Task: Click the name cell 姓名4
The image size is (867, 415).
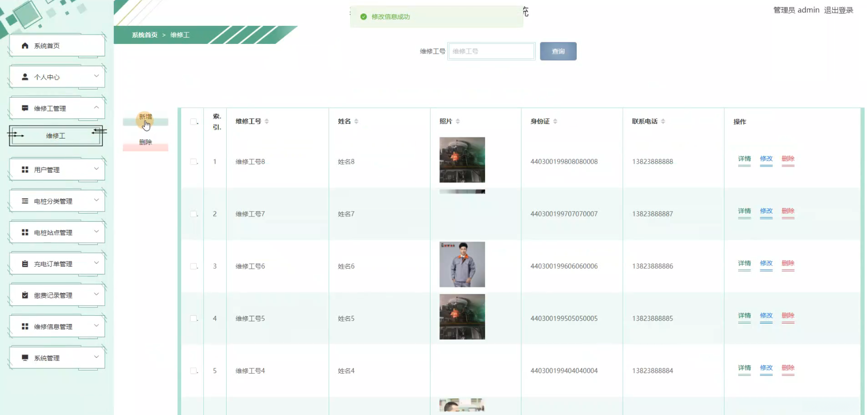Action: pyautogui.click(x=346, y=371)
